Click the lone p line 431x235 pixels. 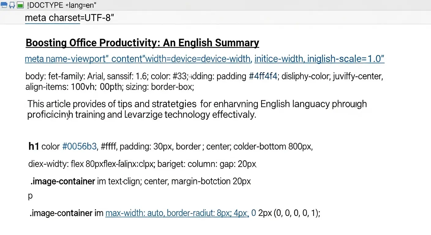click(30, 196)
